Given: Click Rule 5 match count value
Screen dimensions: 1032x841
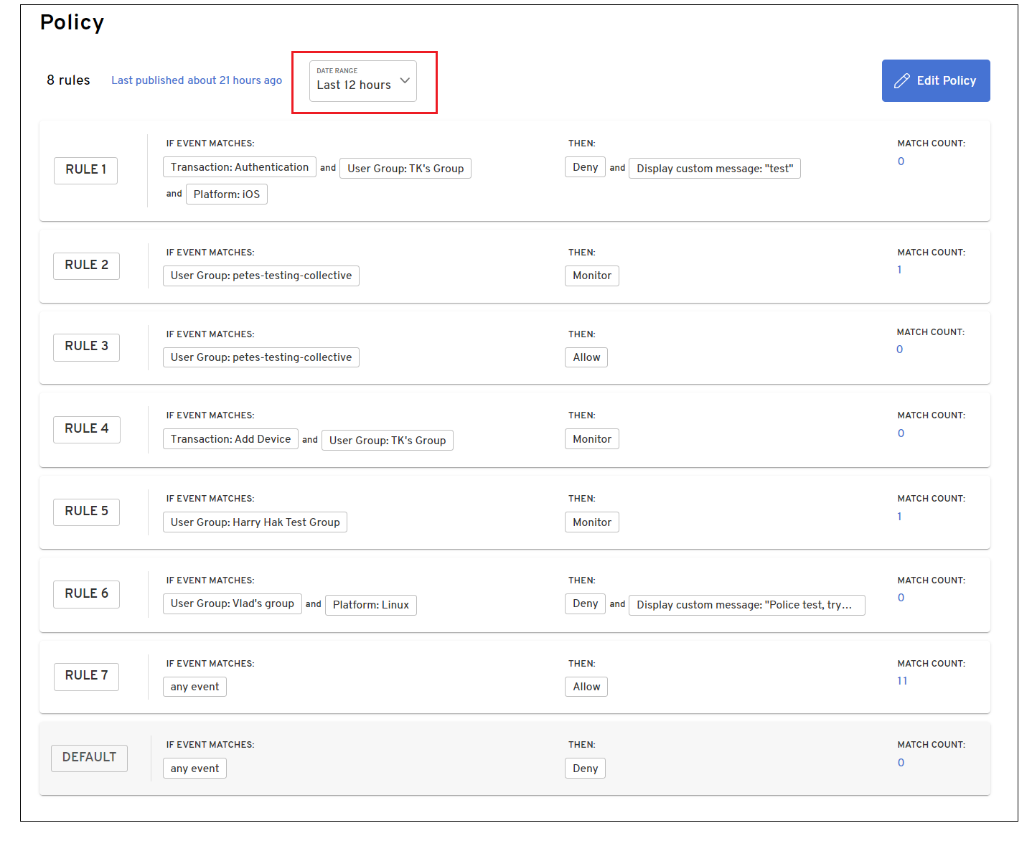Looking at the screenshot, I should click(x=899, y=517).
